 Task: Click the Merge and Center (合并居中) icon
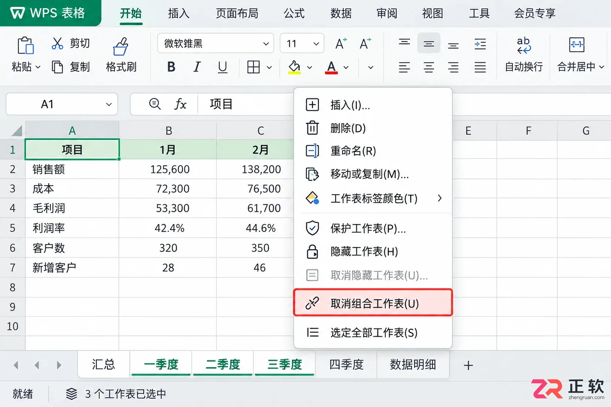pos(577,45)
